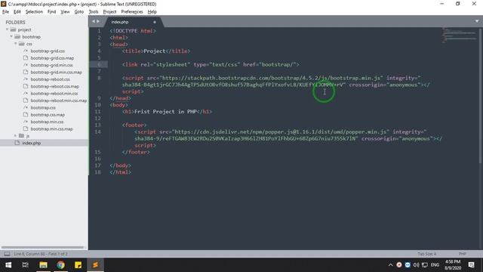Viewport: 483px width, 272px height.
Task: Open bootstrap-reboot.min.css file
Action: coord(54,94)
